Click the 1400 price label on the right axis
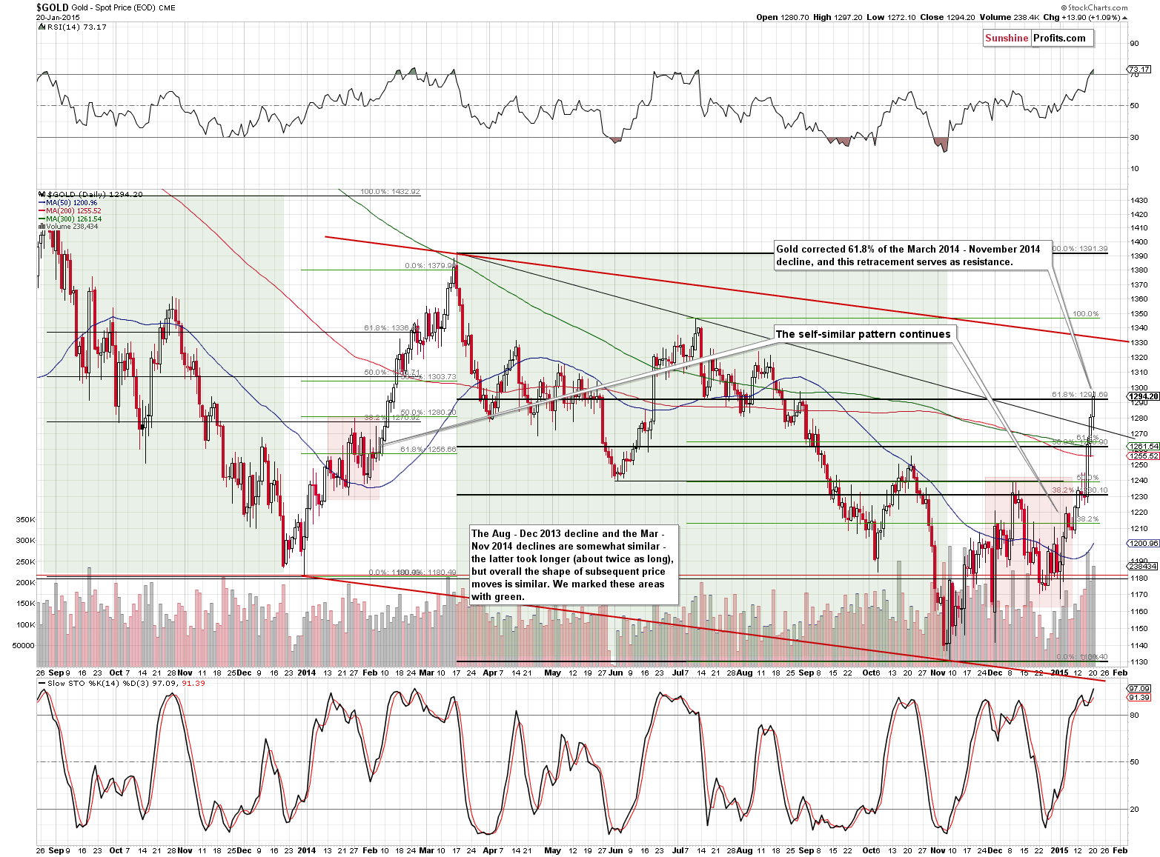 point(1139,242)
